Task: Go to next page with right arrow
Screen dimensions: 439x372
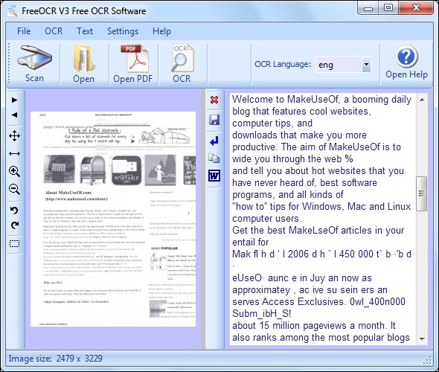Action: pos(15,100)
